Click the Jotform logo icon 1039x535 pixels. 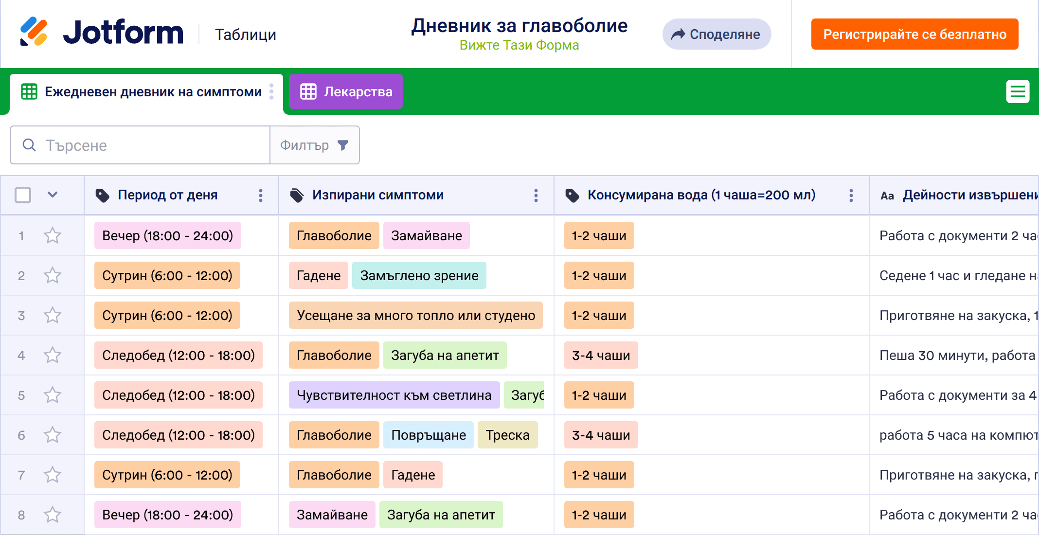34,32
